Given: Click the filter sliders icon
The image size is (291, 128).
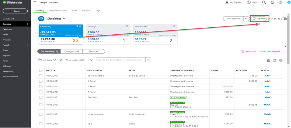Looking at the screenshot, I should click(x=62, y=60).
